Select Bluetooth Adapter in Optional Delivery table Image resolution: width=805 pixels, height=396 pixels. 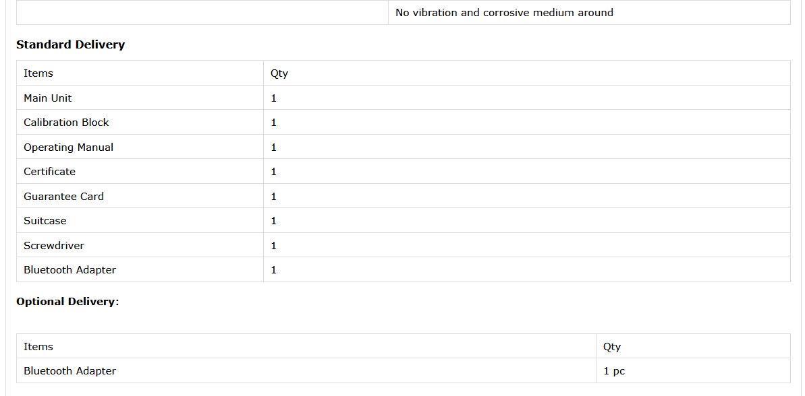70,371
